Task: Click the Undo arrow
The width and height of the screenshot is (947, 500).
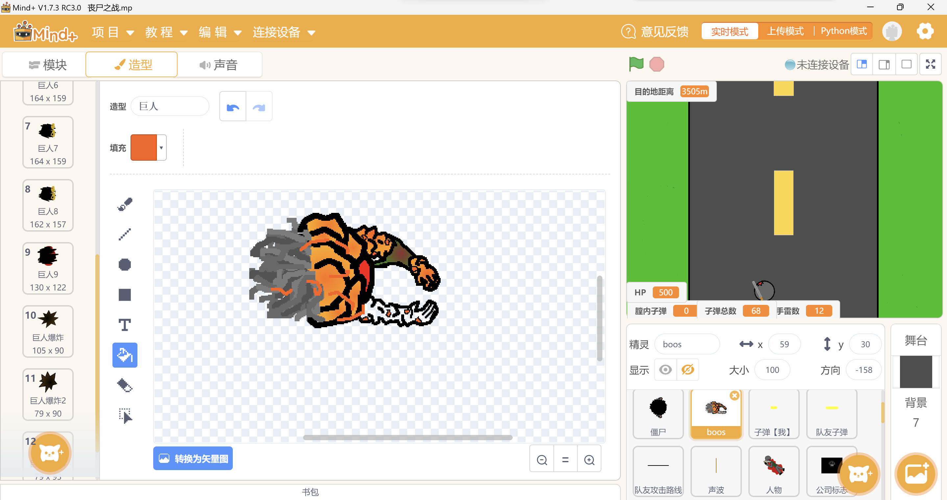Action: (233, 107)
